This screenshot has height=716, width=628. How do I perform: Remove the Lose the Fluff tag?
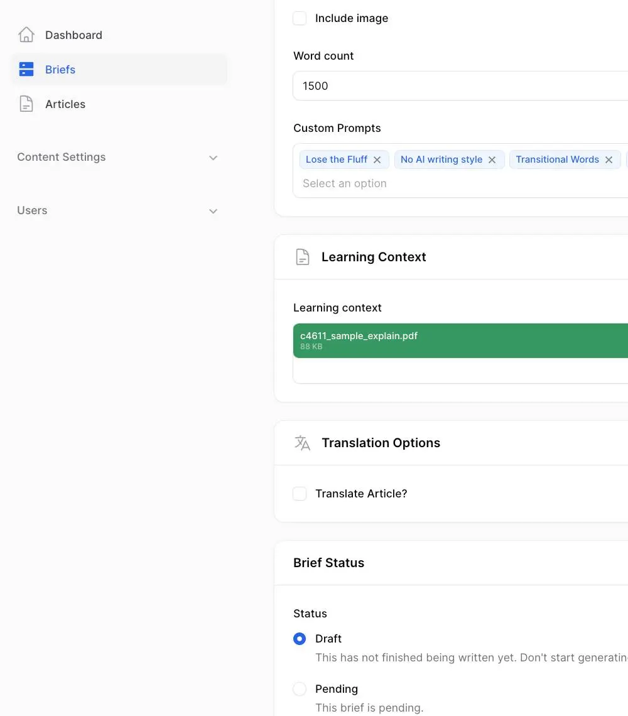pos(377,160)
